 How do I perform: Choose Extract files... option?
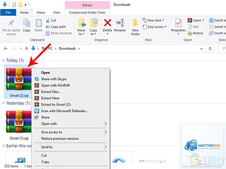[x=71, y=92]
